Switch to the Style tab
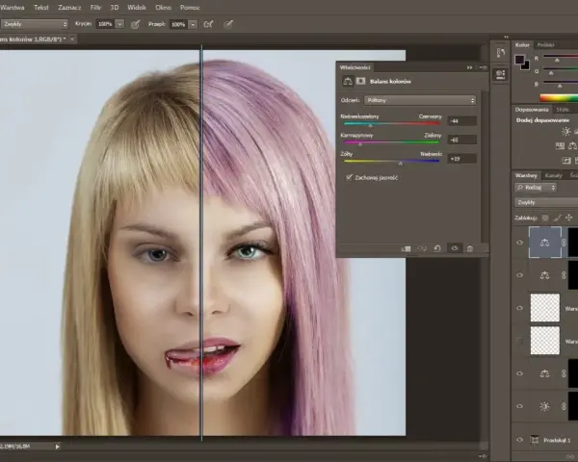 coord(563,110)
